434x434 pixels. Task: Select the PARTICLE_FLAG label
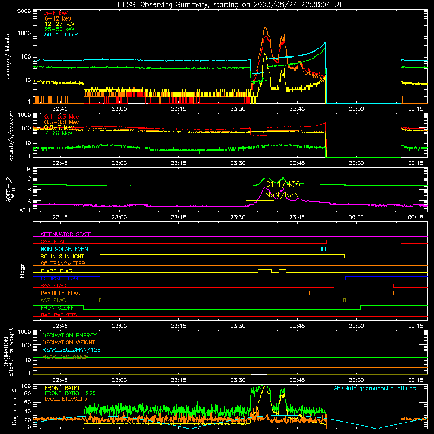[x=61, y=292]
